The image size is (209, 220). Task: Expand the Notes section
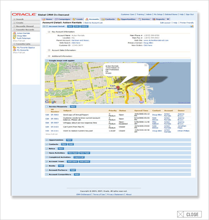coord(47,149)
